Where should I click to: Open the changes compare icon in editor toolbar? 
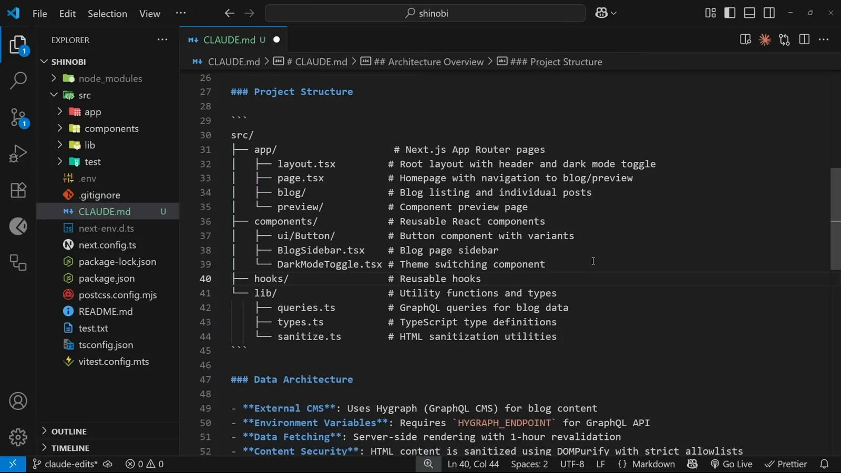click(x=784, y=40)
